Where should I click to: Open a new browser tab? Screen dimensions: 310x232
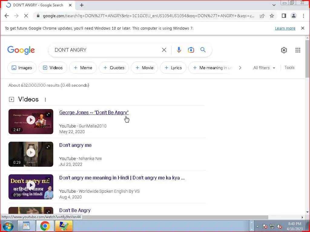82,5
